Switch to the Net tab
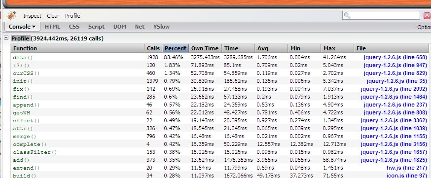Screen dimensions: 431x178 coord(140,27)
